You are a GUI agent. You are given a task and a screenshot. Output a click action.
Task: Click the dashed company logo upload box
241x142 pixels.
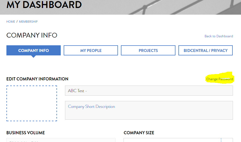[x=32, y=103]
